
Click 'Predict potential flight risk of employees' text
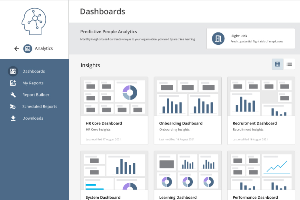(257, 41)
